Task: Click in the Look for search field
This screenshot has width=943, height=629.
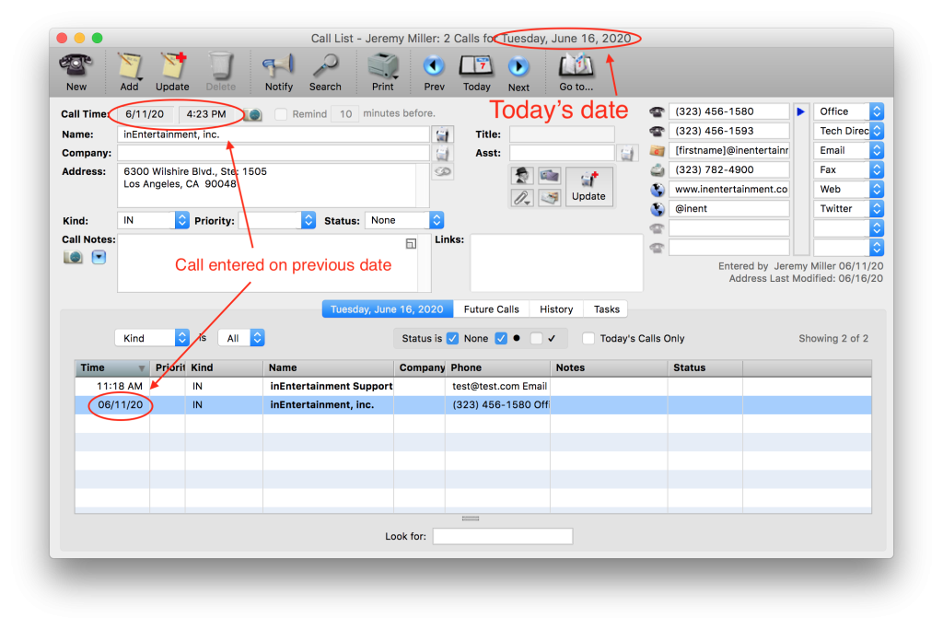Action: point(503,536)
